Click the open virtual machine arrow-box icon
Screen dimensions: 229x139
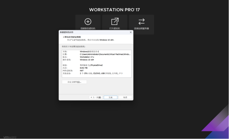click(115, 21)
